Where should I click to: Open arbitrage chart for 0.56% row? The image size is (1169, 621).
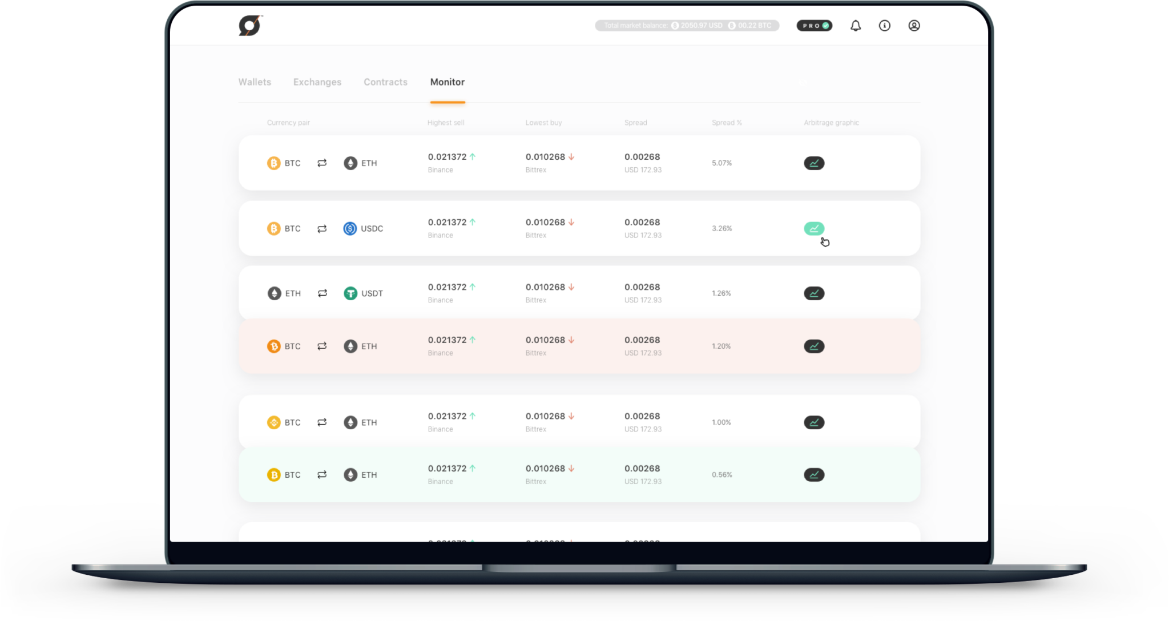coord(814,475)
